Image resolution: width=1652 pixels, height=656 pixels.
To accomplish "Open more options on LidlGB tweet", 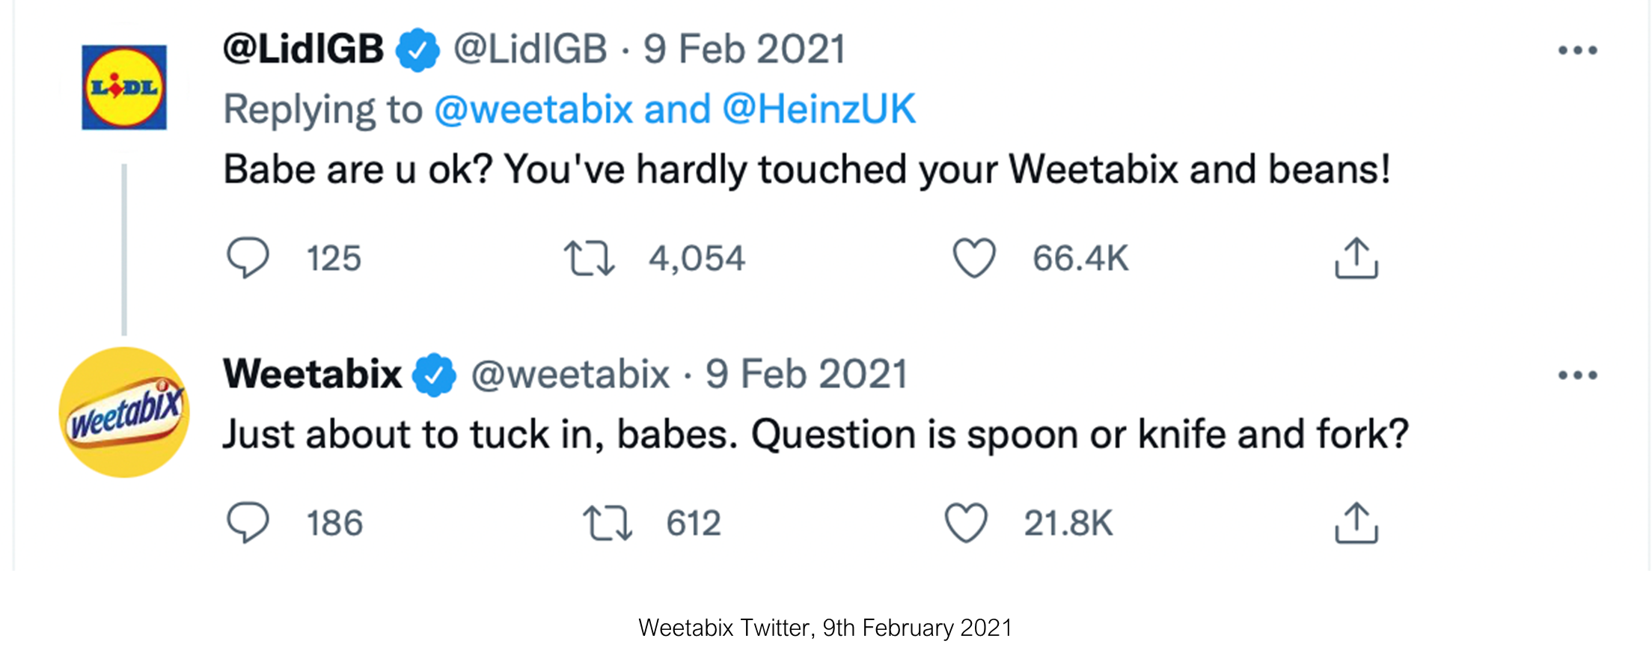I will tap(1577, 51).
